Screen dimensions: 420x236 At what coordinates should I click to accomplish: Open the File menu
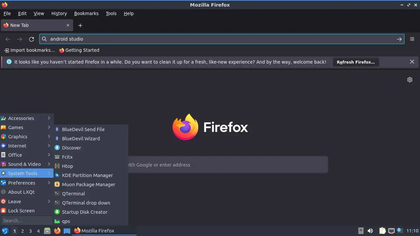click(x=7, y=13)
